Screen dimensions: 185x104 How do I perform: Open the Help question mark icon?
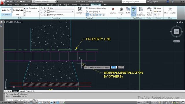pyautogui.click(x=173, y=1)
